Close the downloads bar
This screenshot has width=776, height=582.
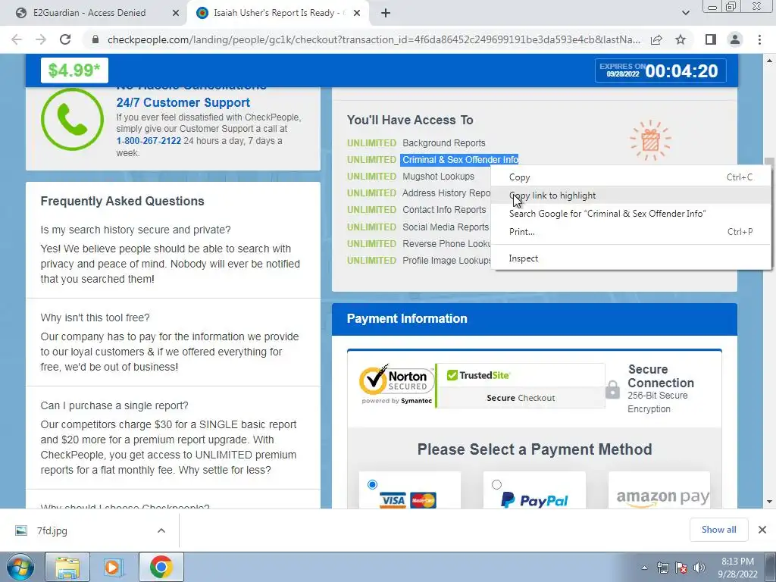[762, 530]
